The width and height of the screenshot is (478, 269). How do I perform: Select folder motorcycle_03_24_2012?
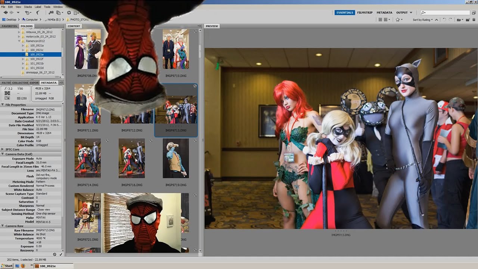41,37
